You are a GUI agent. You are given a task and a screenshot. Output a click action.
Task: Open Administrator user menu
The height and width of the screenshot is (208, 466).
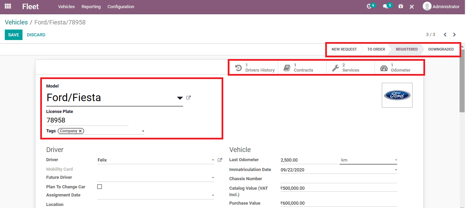click(x=441, y=6)
